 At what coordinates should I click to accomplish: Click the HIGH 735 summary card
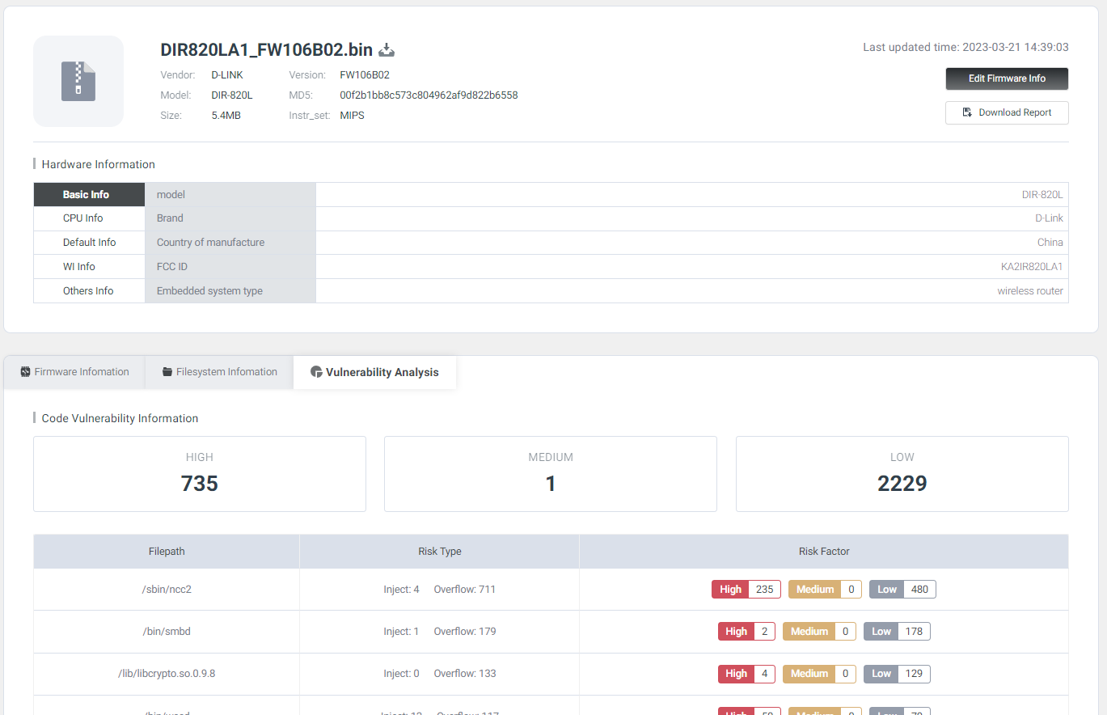[x=200, y=474]
